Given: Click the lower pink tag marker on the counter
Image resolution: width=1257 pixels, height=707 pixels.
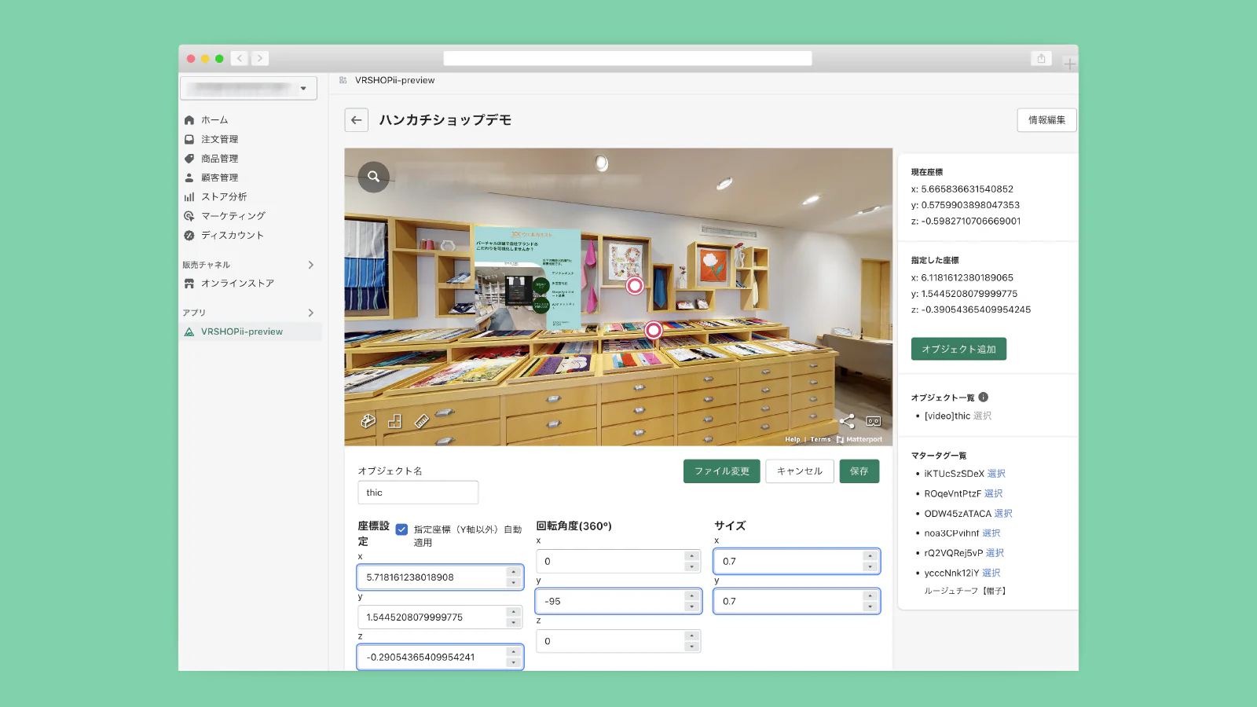Looking at the screenshot, I should coord(653,331).
